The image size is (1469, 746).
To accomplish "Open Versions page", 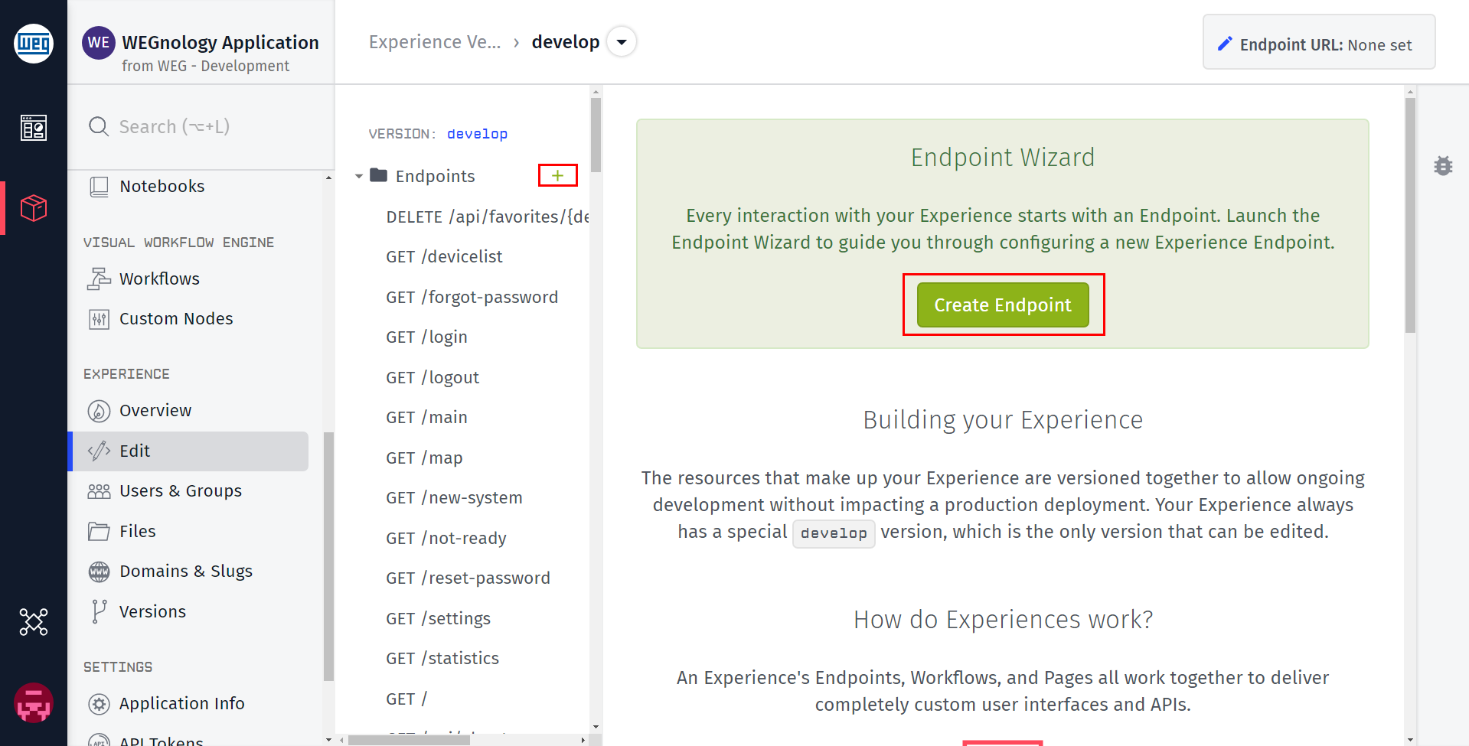I will 152,611.
